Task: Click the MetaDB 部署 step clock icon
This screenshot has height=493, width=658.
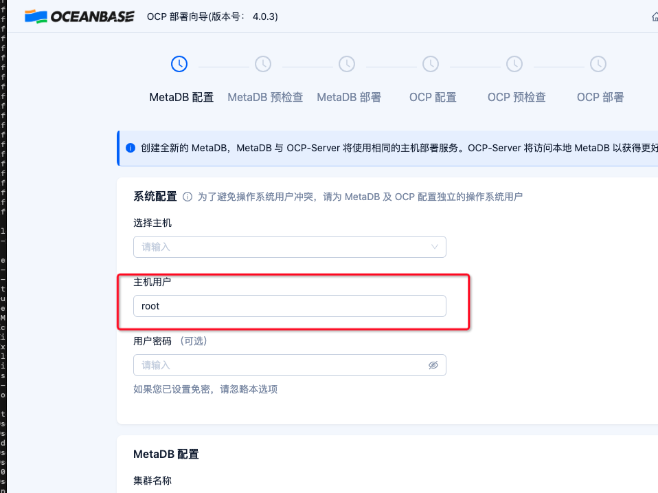Action: point(347,64)
